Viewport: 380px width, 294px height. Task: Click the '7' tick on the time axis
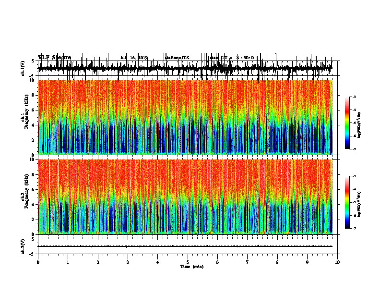click(248, 262)
